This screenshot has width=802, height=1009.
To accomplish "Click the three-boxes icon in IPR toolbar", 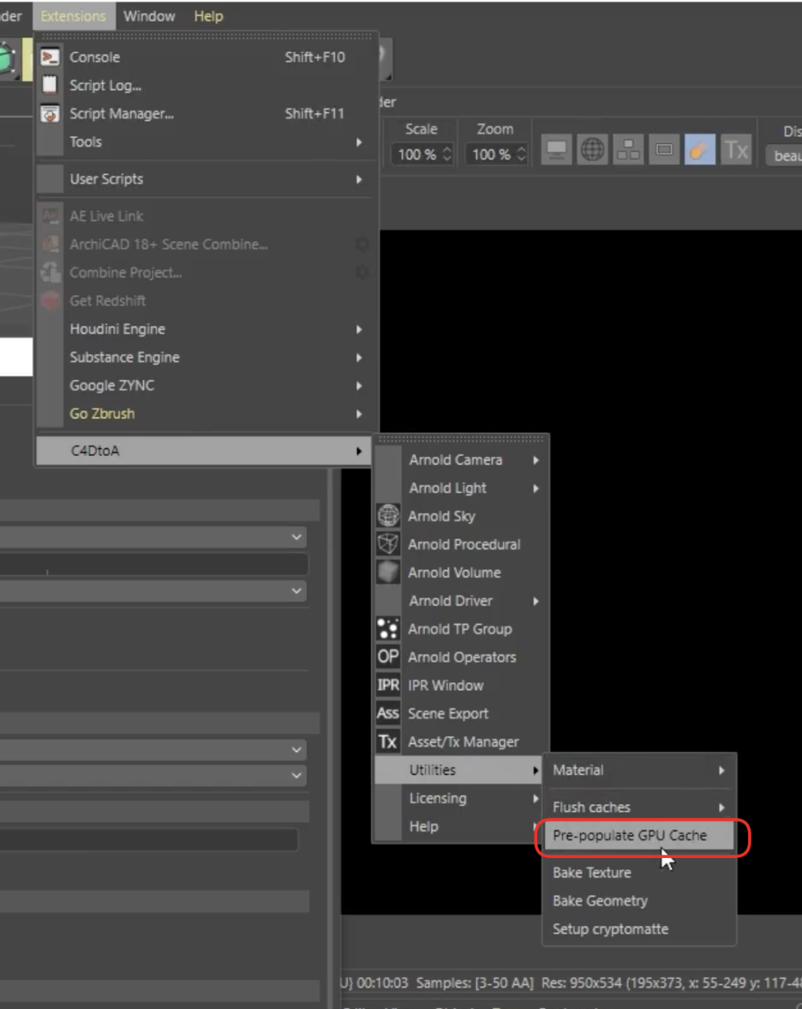I will point(628,151).
